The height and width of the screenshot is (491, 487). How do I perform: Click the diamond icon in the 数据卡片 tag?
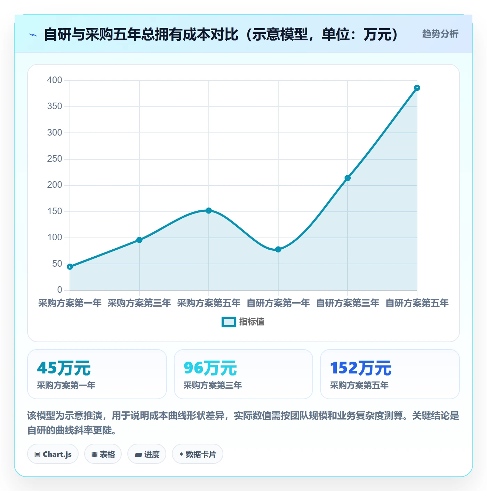pyautogui.click(x=181, y=454)
